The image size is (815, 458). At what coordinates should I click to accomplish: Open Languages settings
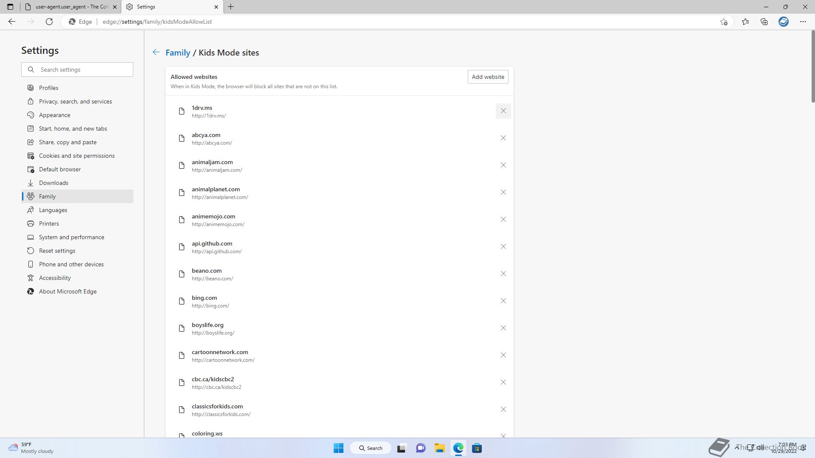pos(77,210)
